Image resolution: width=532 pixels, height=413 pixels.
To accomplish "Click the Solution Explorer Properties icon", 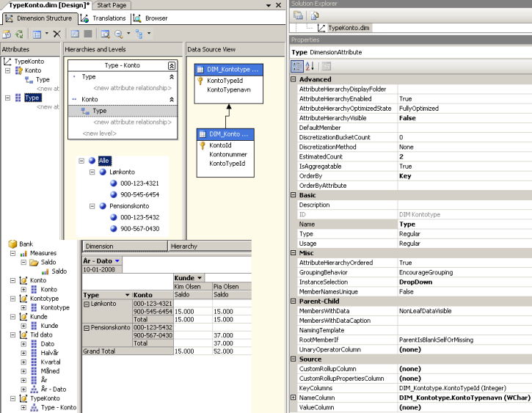I will pos(298,15).
